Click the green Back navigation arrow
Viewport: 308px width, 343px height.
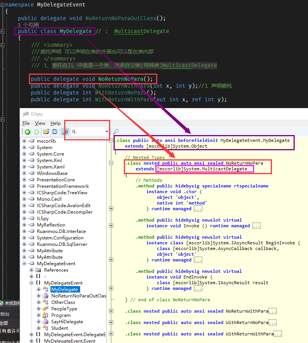tap(28, 132)
